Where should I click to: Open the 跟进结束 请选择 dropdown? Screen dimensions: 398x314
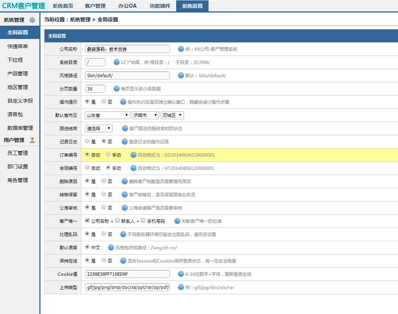[99, 128]
